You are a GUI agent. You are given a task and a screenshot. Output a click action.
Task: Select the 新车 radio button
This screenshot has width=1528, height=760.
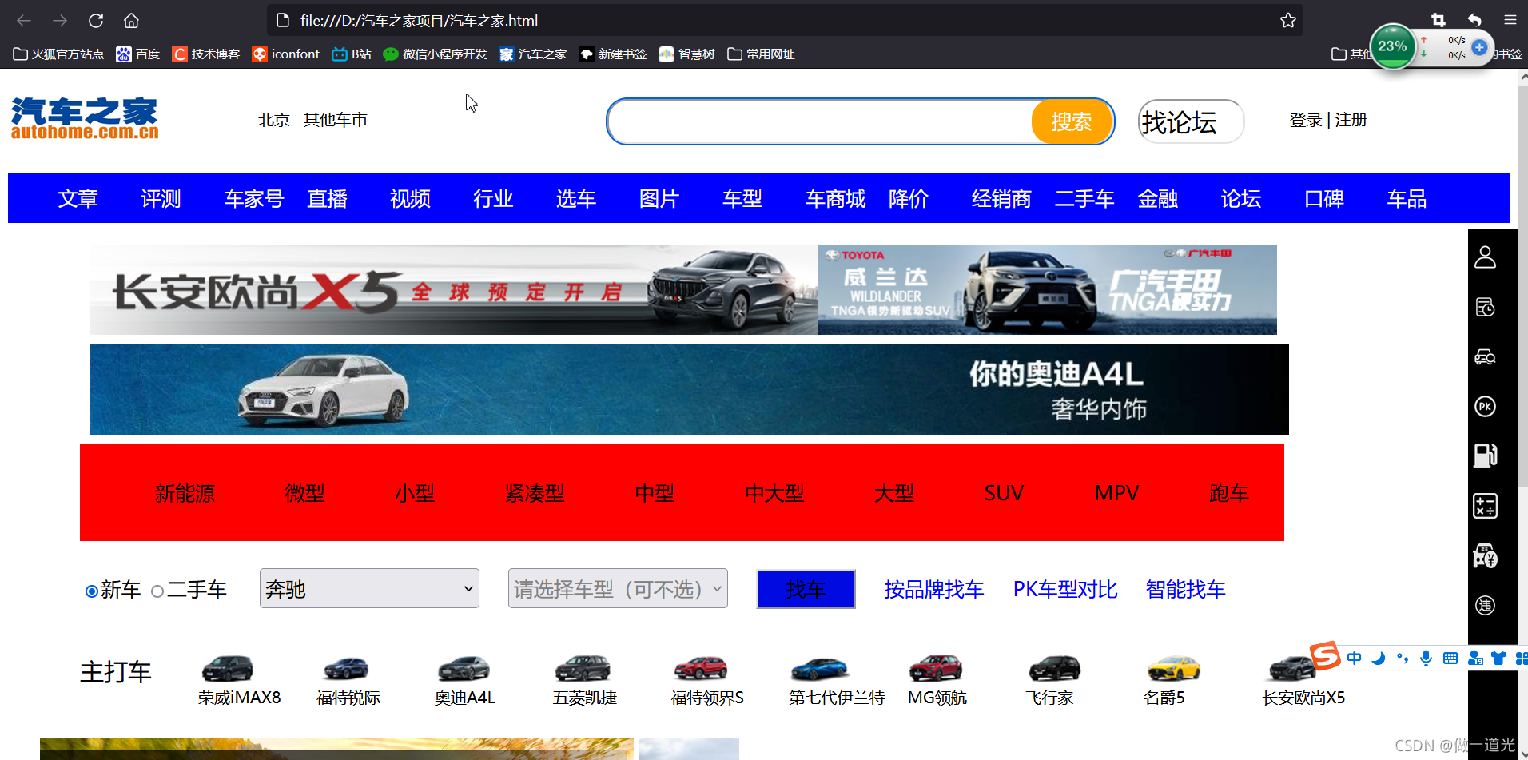coord(92,591)
